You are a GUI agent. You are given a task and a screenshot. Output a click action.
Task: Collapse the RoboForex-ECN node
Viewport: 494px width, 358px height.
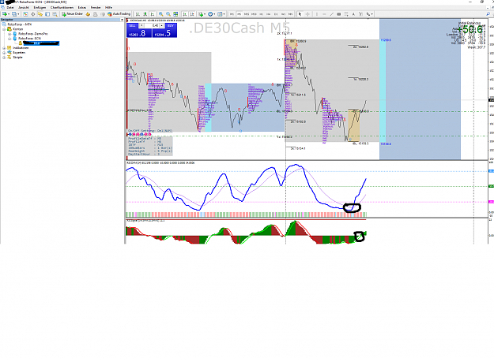[x=9, y=39]
